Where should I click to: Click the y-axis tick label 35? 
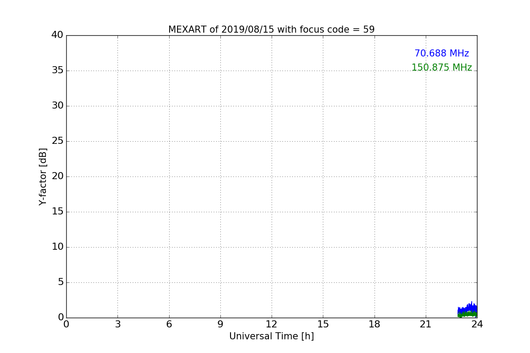click(x=57, y=71)
